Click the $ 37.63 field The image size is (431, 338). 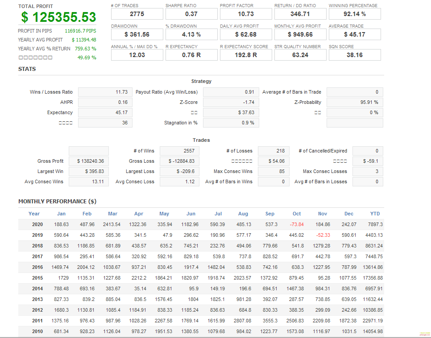231,113
